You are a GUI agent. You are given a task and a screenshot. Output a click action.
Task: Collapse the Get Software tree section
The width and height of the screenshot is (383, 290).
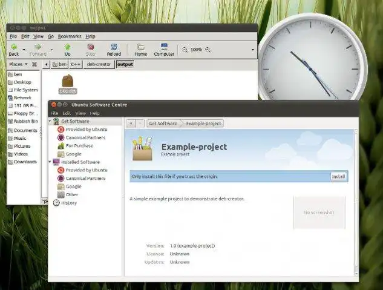pos(50,121)
